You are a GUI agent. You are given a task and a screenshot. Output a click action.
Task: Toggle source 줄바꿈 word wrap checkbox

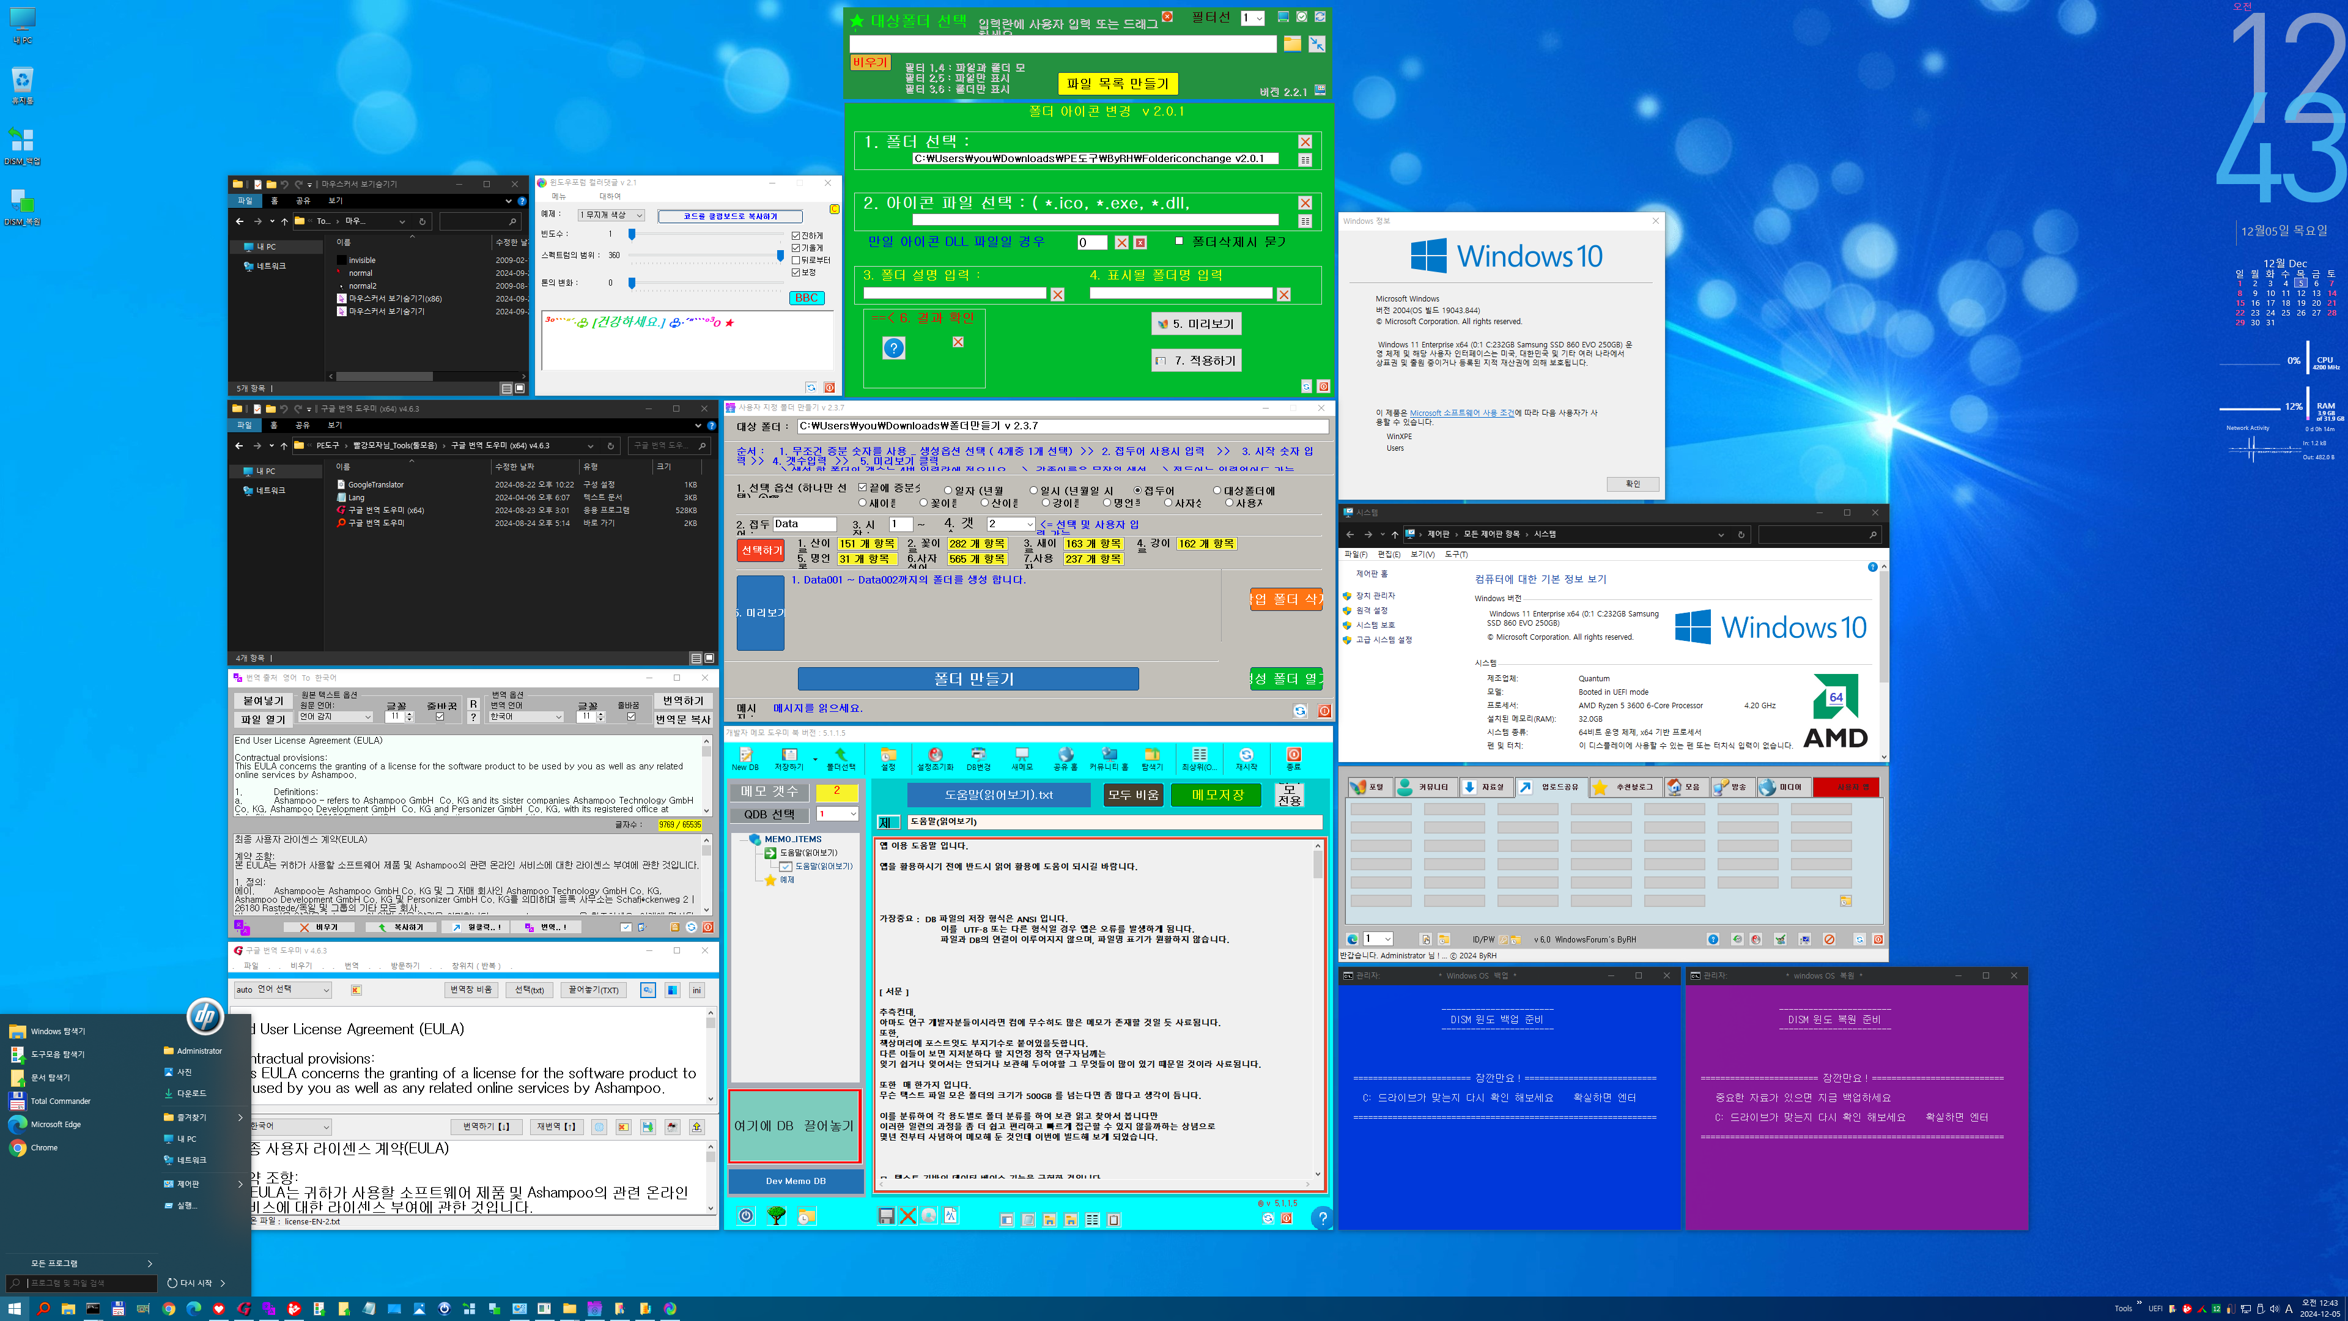point(440,717)
